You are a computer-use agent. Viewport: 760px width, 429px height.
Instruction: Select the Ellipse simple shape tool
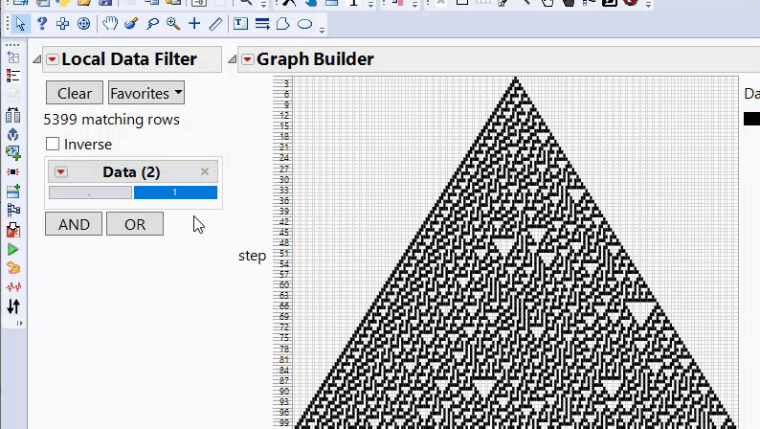click(x=305, y=23)
